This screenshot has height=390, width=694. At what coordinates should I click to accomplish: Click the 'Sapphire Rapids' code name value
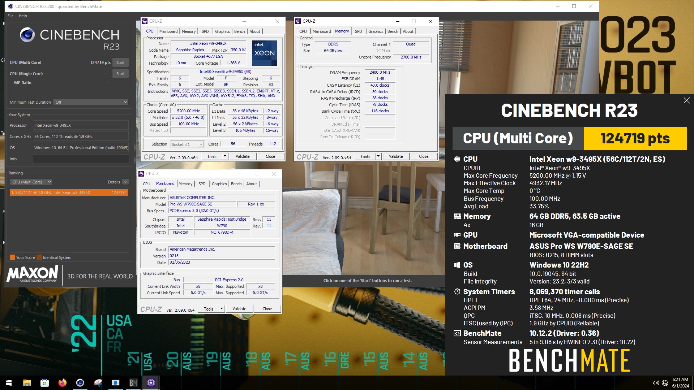(190, 50)
